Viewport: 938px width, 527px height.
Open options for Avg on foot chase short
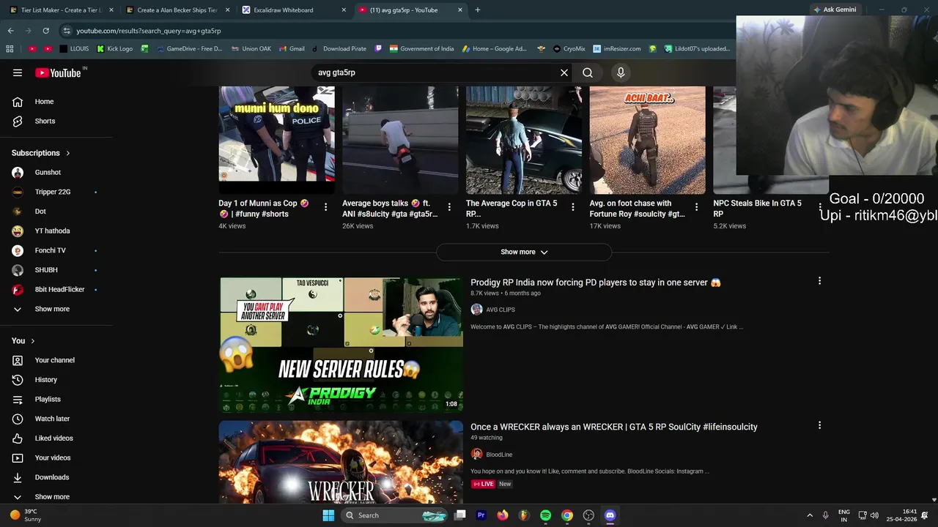point(696,207)
